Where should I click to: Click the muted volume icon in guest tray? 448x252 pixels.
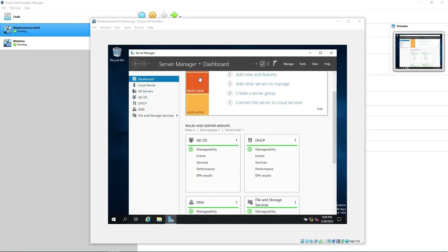click(x=317, y=219)
